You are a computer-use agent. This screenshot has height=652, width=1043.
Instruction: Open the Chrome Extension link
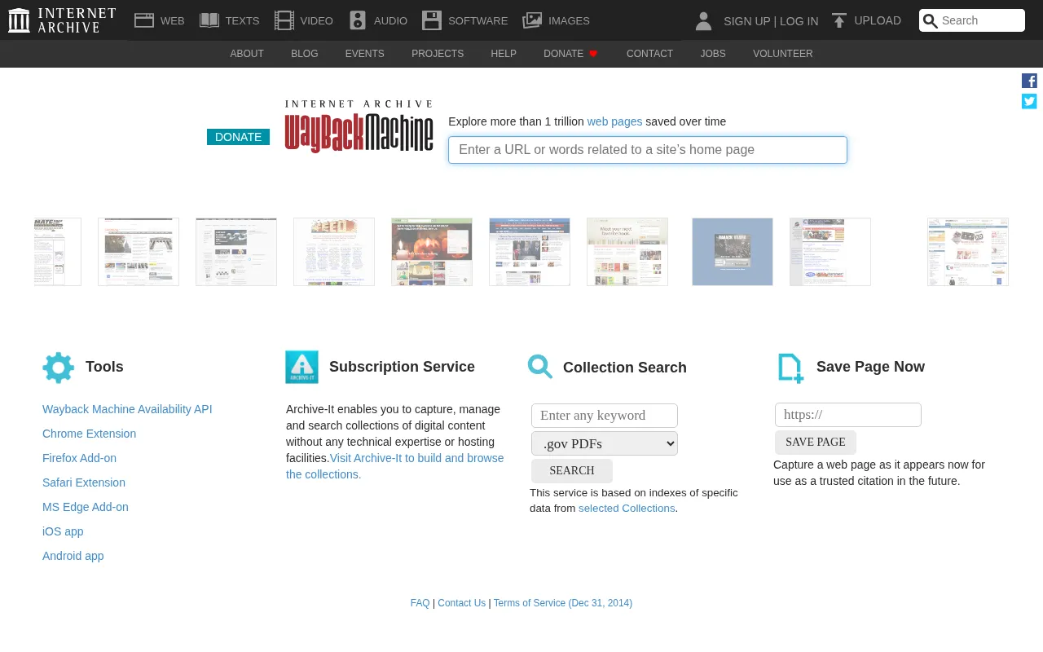90,434
